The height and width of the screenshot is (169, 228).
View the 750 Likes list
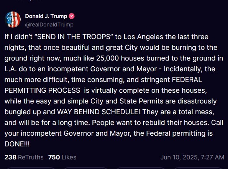coord(62,157)
